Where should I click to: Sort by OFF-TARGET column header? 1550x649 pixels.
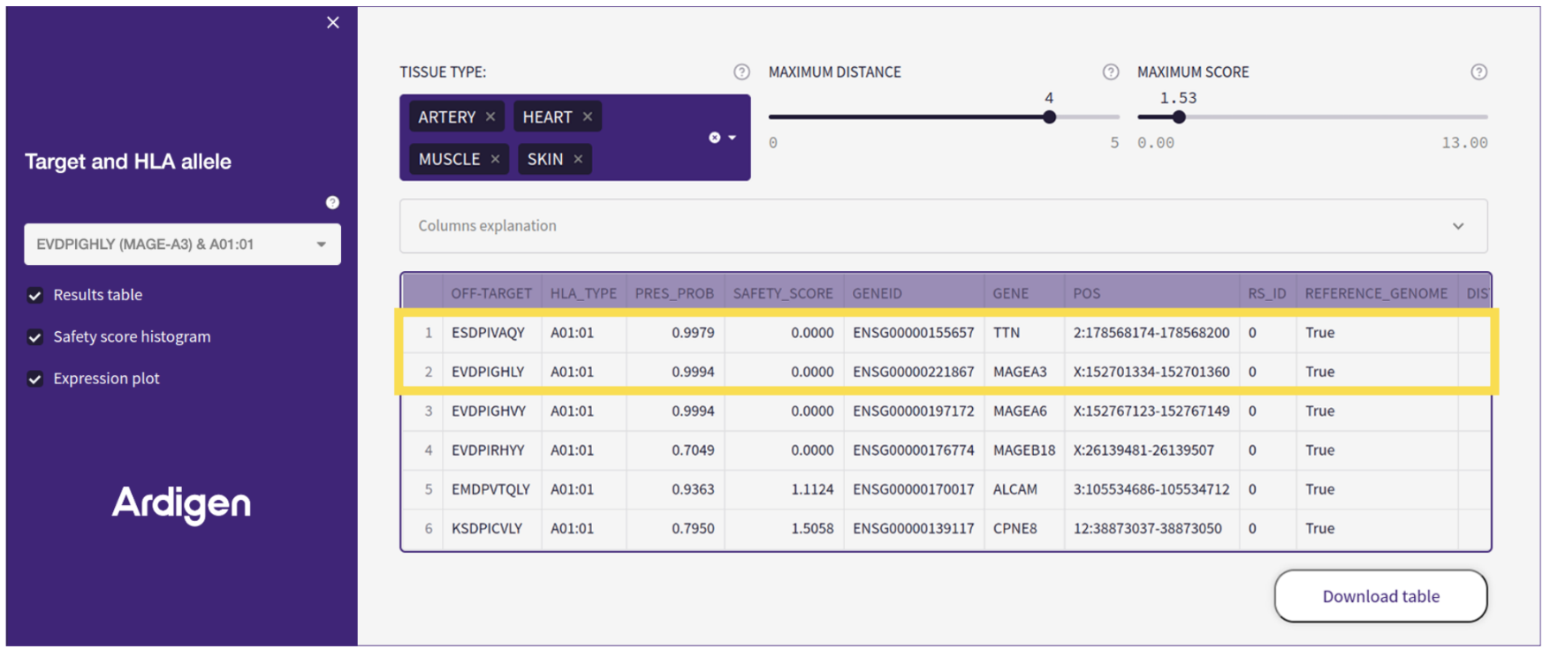(491, 293)
